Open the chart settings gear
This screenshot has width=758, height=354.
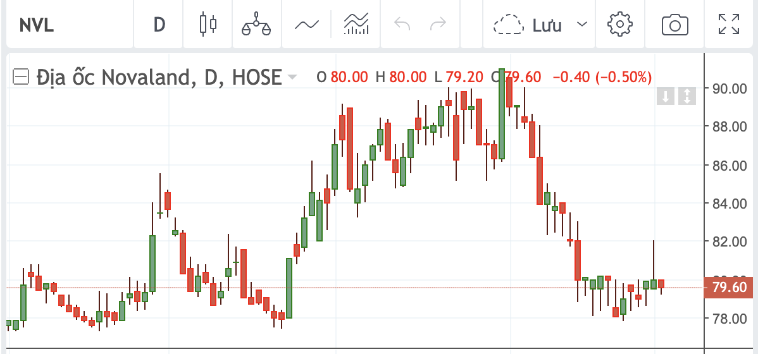click(x=619, y=23)
